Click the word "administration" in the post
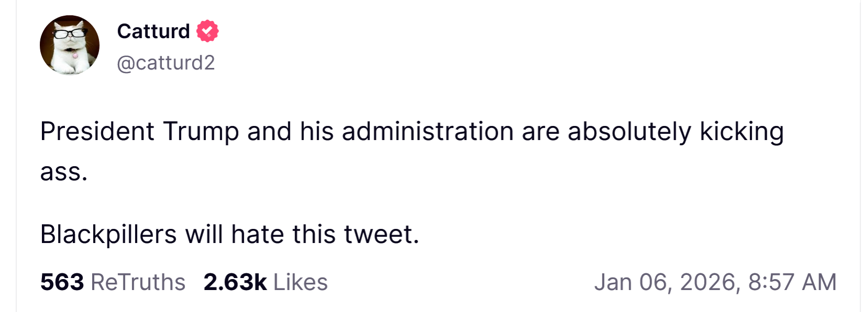 click(x=428, y=131)
